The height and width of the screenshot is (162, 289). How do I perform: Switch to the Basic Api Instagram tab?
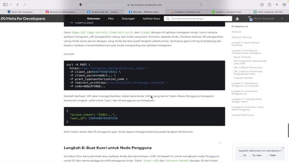click(20, 12)
